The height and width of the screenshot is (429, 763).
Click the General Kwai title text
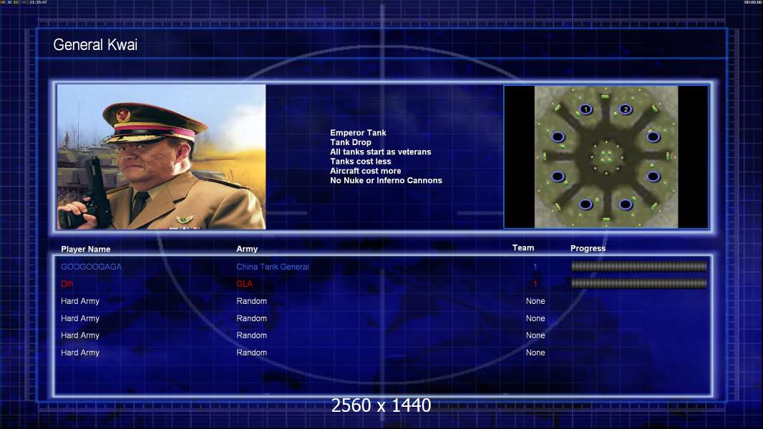click(95, 45)
